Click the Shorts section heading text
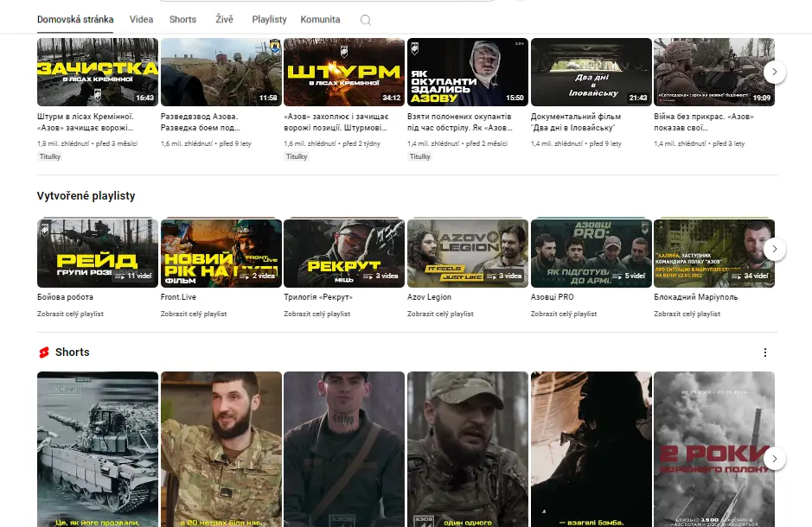812x527 pixels. 73,352
